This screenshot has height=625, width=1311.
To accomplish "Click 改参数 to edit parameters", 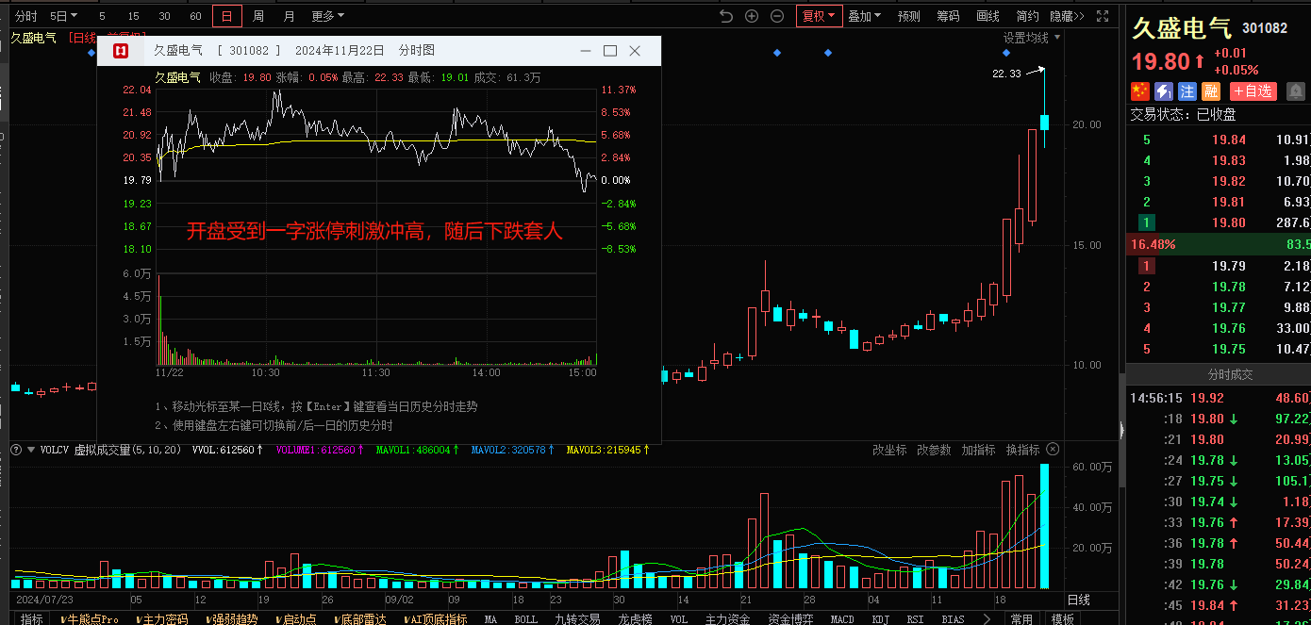I will click(934, 450).
